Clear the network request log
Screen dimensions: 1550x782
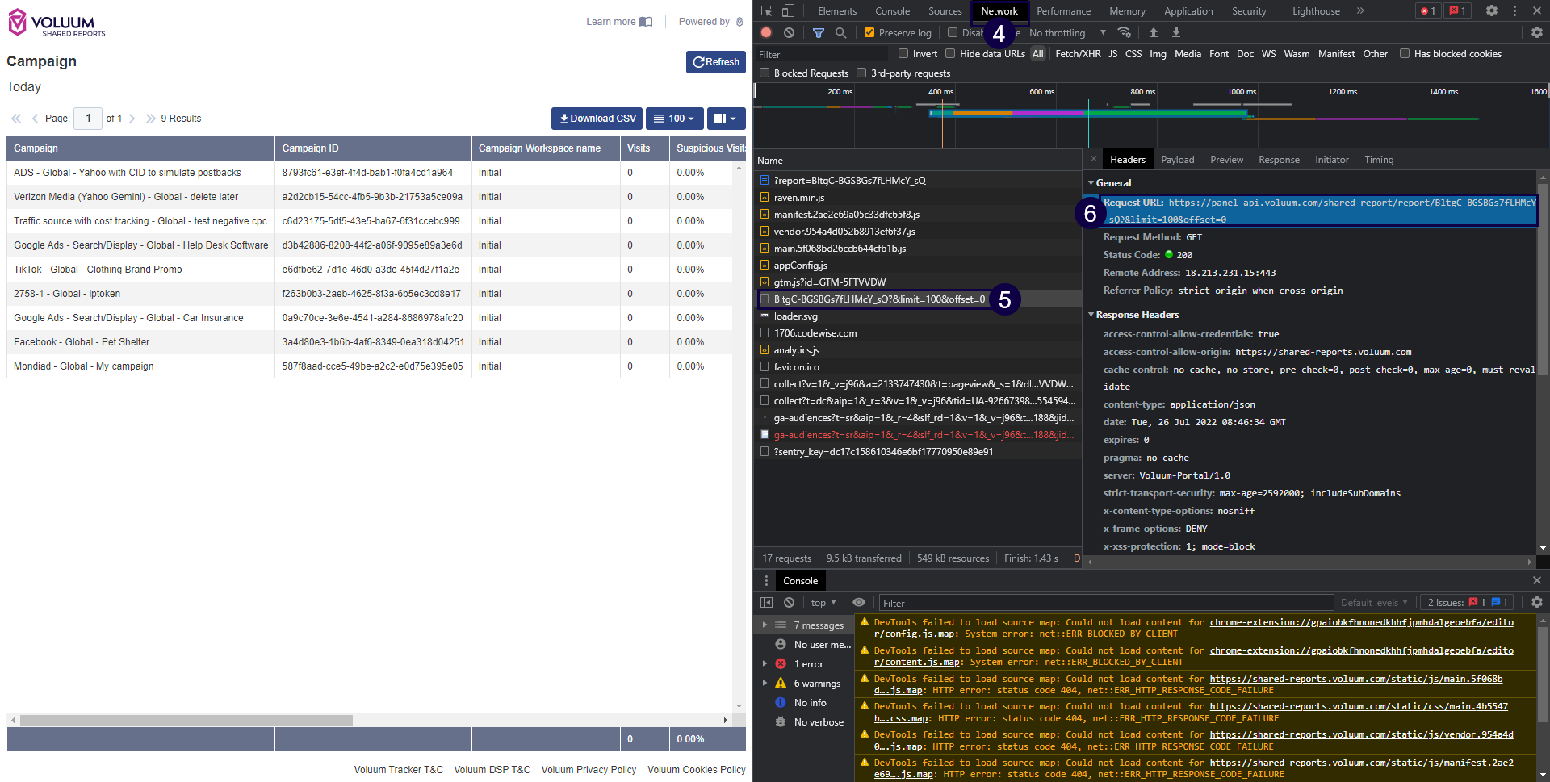(x=789, y=32)
